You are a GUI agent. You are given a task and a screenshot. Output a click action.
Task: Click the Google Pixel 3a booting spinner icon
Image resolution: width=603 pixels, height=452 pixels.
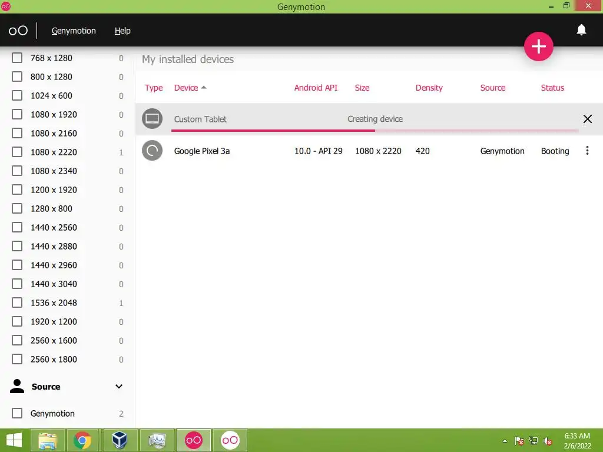tap(153, 151)
